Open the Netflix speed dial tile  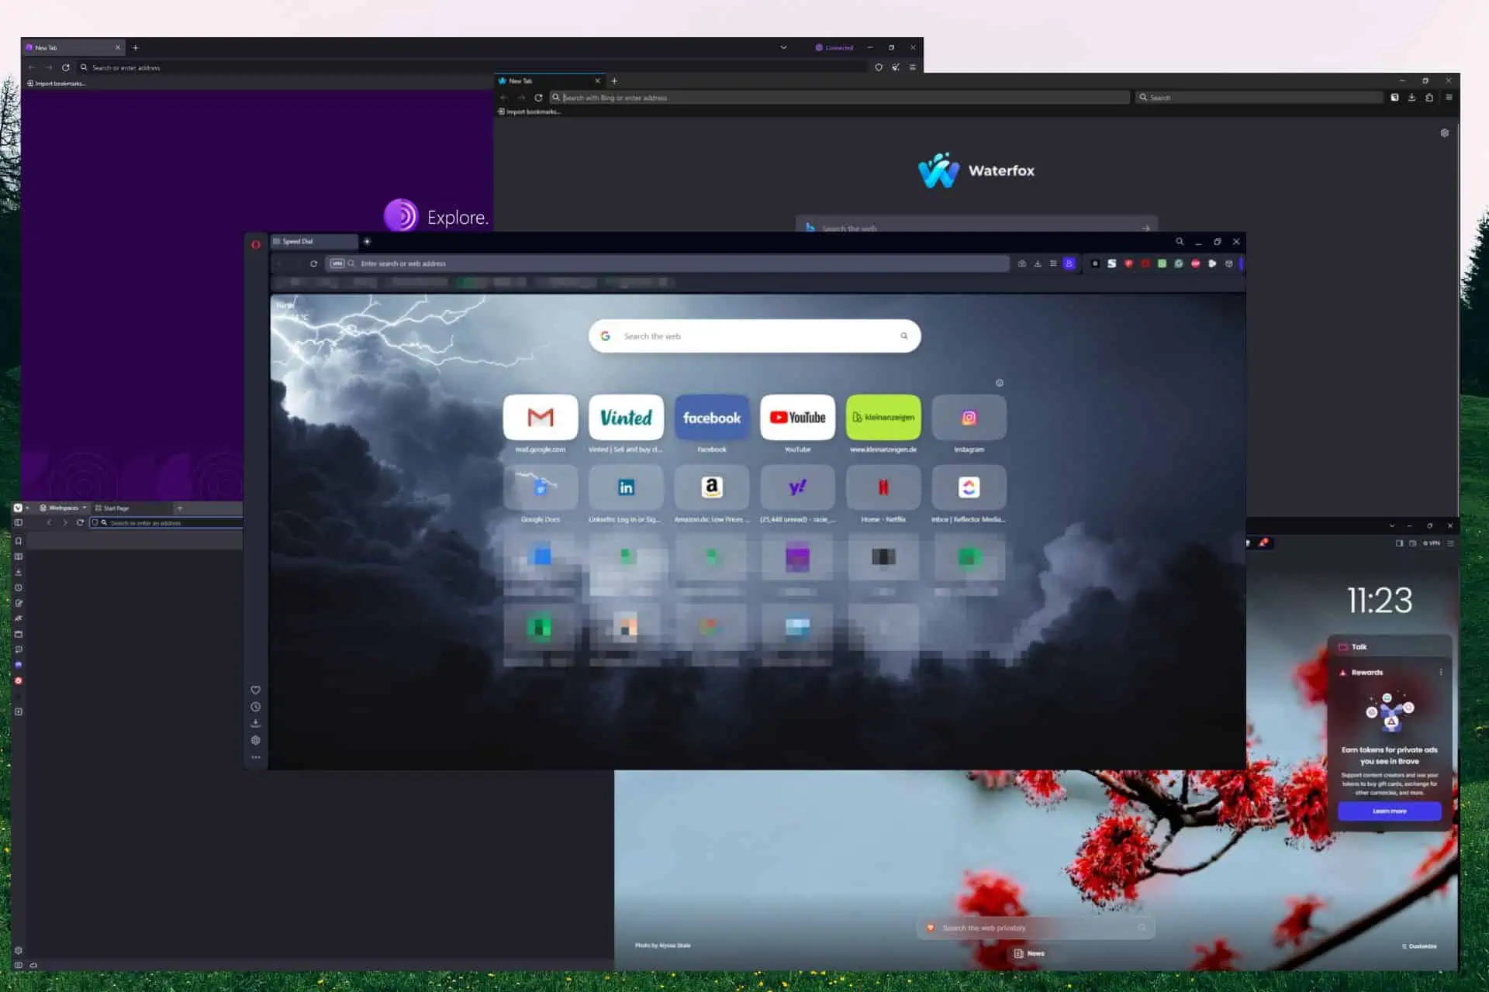click(883, 487)
